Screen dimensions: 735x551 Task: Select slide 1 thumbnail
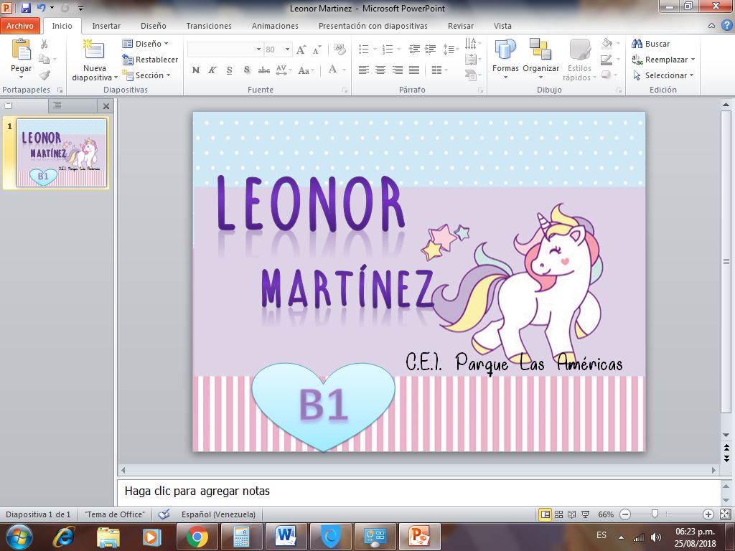(62, 153)
